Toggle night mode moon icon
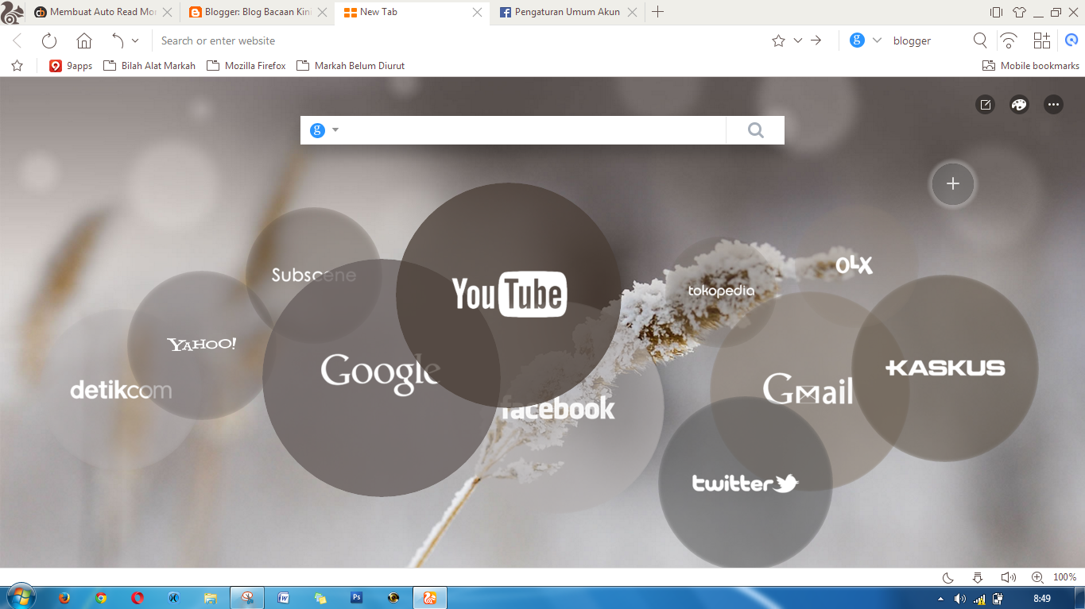This screenshot has width=1085, height=609. tap(947, 577)
